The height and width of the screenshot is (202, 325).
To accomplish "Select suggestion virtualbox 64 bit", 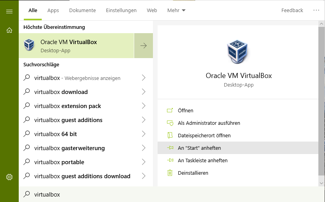I will click(86, 134).
